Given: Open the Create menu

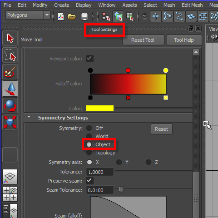Looking at the screenshot, I should (x=62, y=5).
